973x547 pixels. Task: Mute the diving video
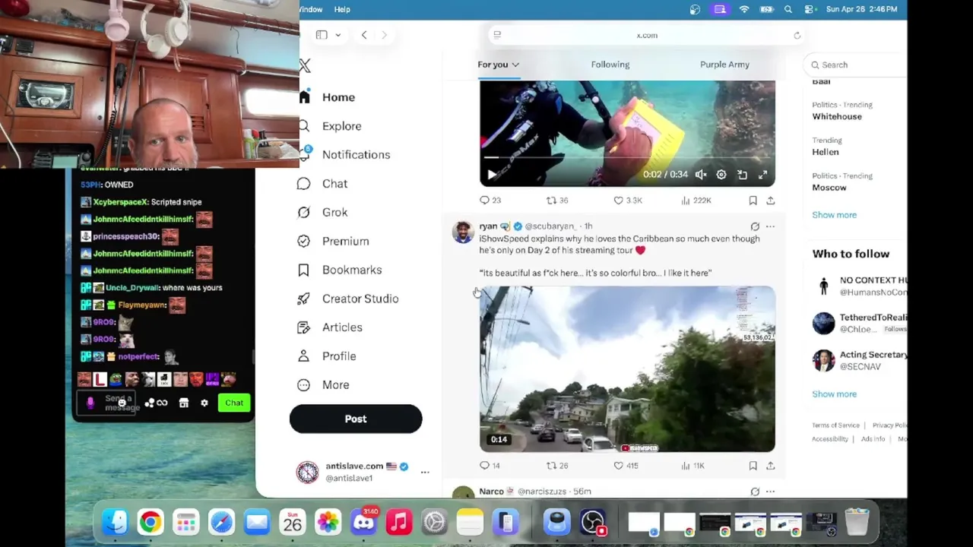coord(700,175)
